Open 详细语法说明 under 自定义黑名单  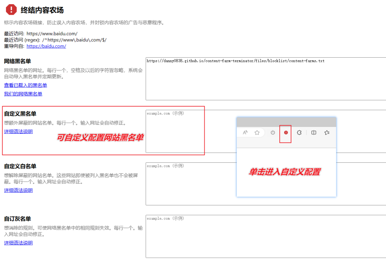point(18,131)
